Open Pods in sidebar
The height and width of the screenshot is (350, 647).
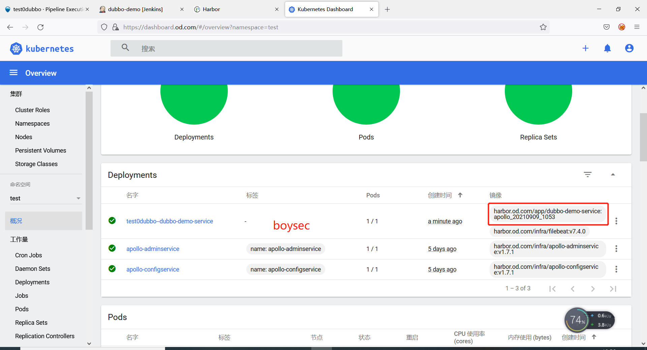tap(22, 309)
